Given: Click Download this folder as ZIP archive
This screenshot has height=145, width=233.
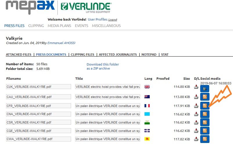Looking at the screenshot, I should 103,66.
